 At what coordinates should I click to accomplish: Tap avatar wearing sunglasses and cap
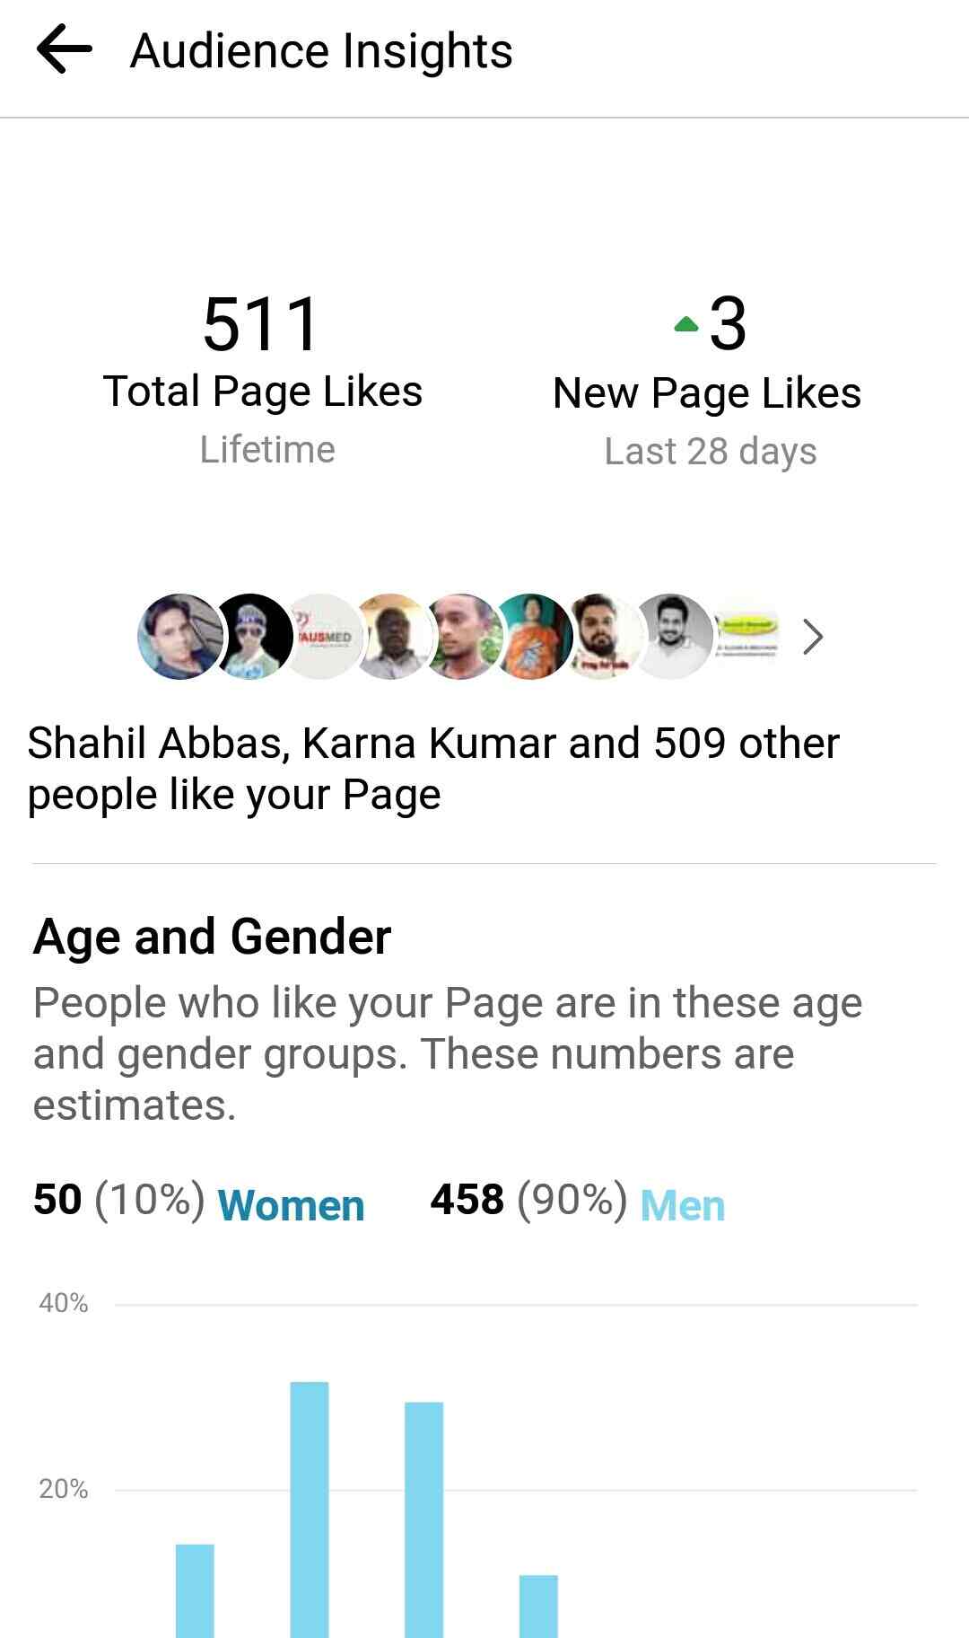250,637
